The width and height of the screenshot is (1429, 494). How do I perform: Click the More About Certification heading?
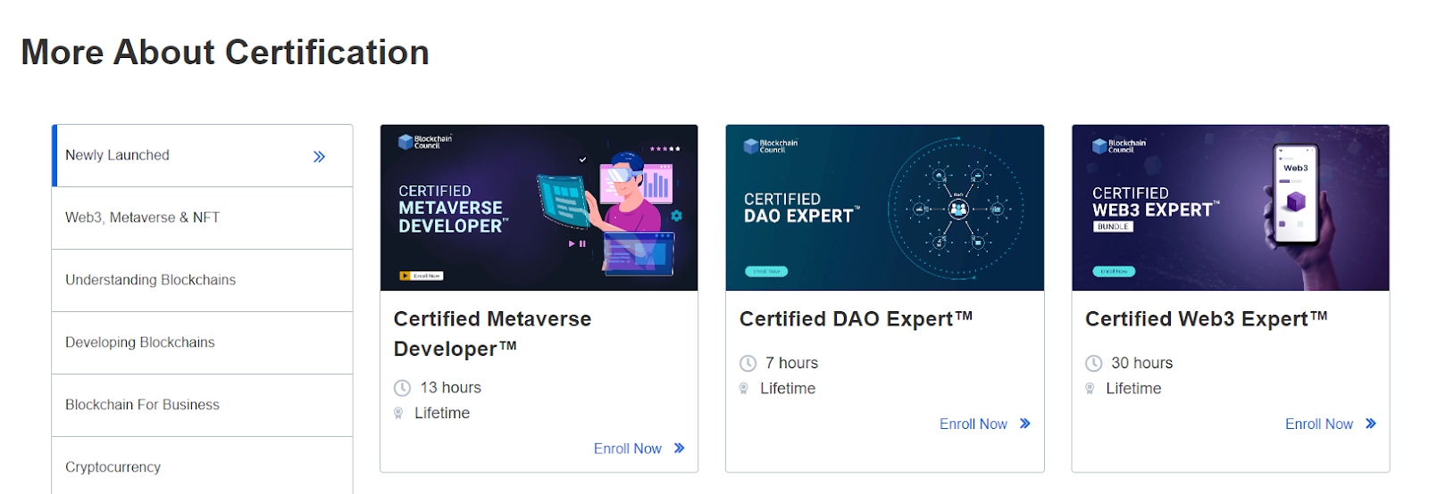coord(225,53)
